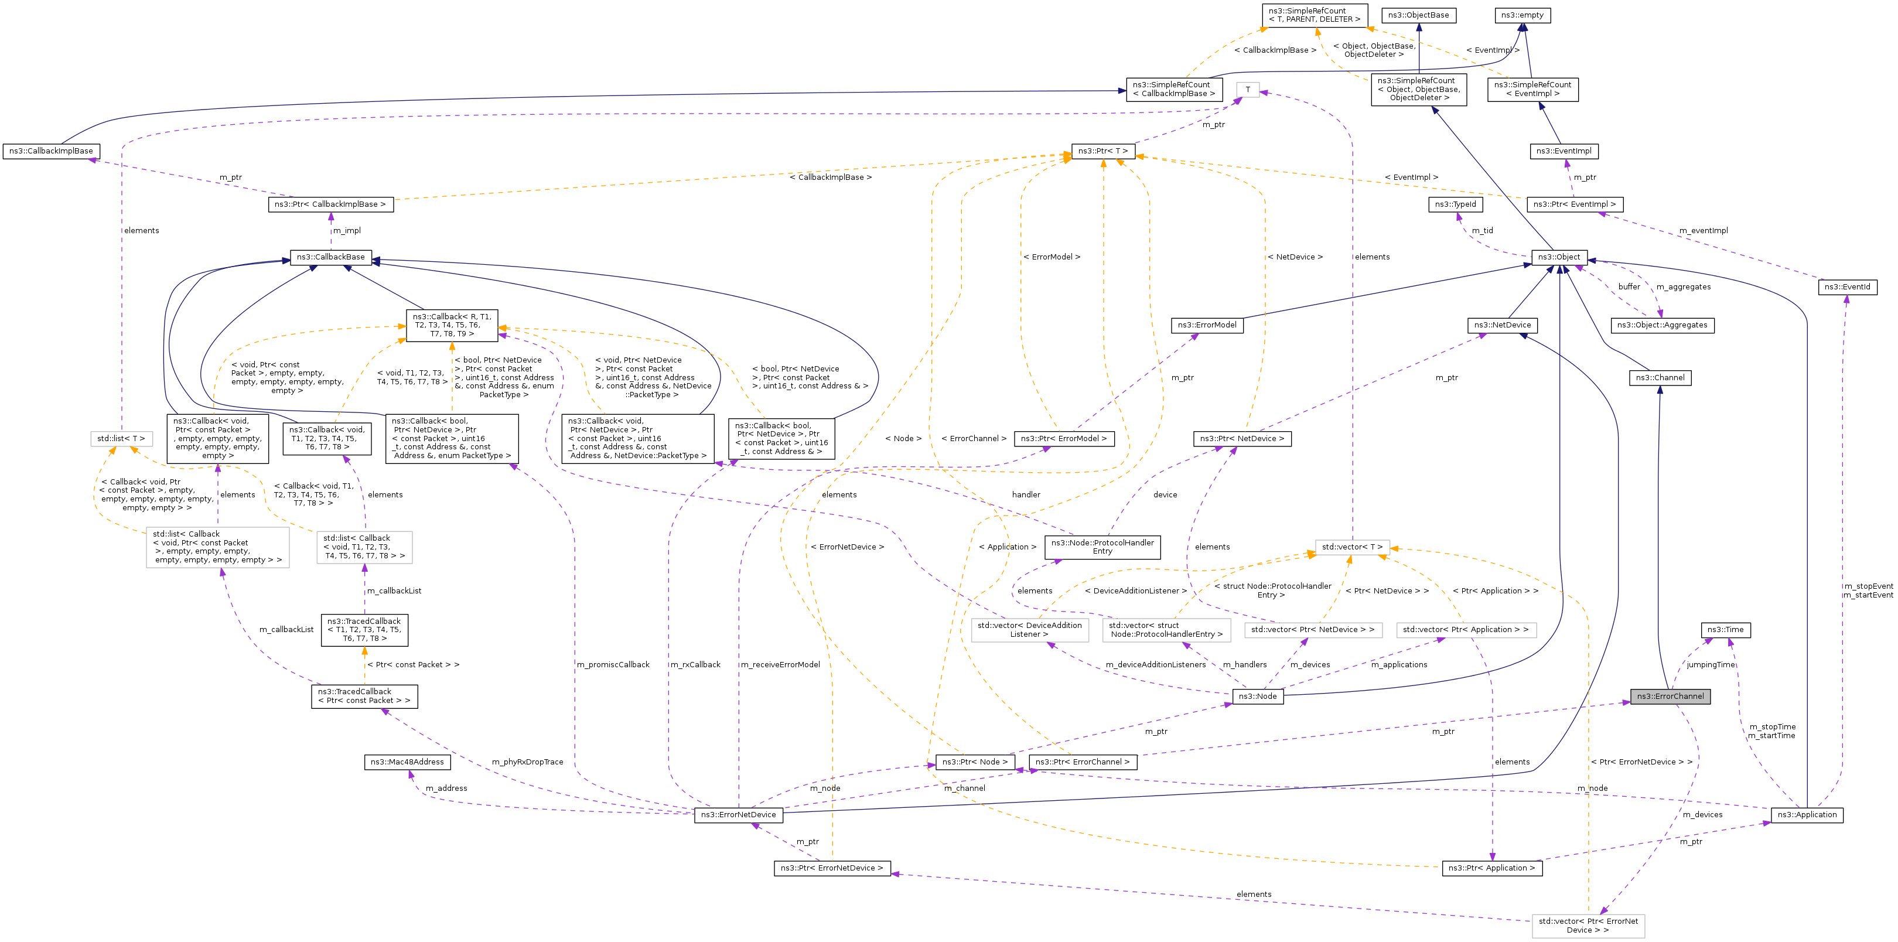Open ns3::TracedCallback< T1, T2...T8 > node
1898x942 pixels.
click(364, 630)
